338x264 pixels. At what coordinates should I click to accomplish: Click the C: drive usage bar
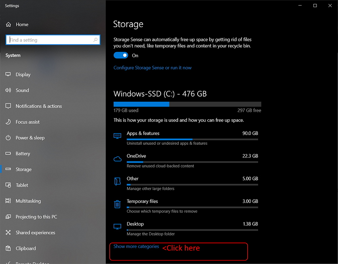[x=187, y=104]
